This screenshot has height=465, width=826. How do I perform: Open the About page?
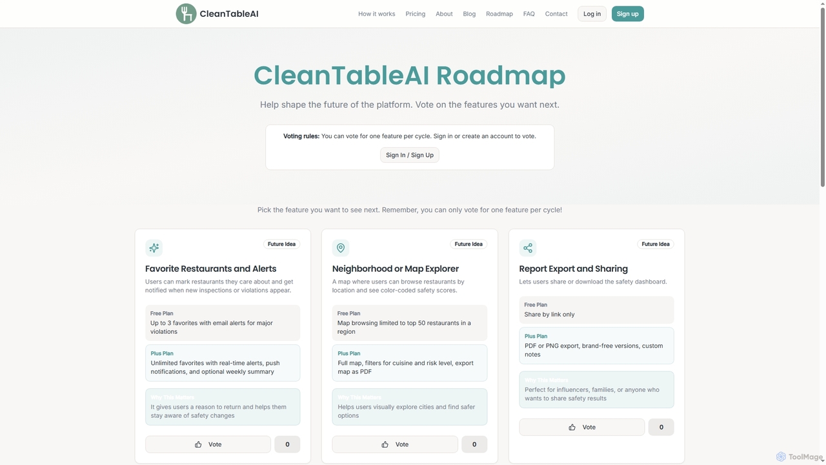444,14
